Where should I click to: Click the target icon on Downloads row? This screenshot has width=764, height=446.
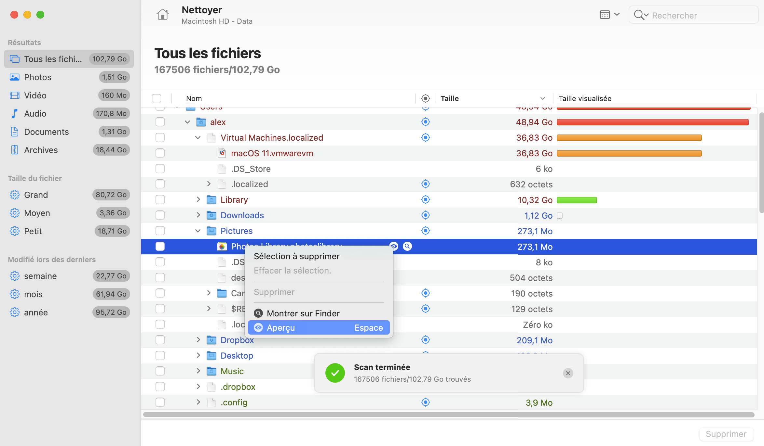click(x=425, y=215)
